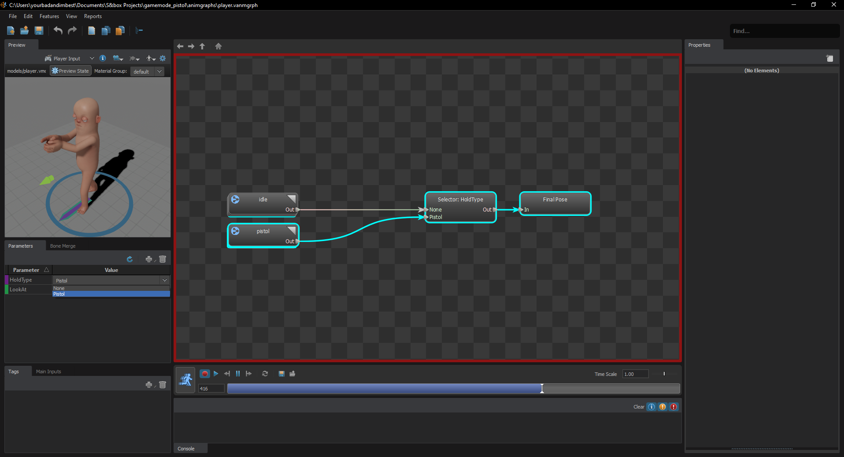
Task: Play the animation preview
Action: click(x=215, y=373)
